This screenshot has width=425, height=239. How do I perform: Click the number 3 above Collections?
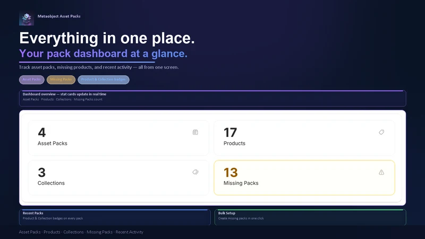[42, 173]
